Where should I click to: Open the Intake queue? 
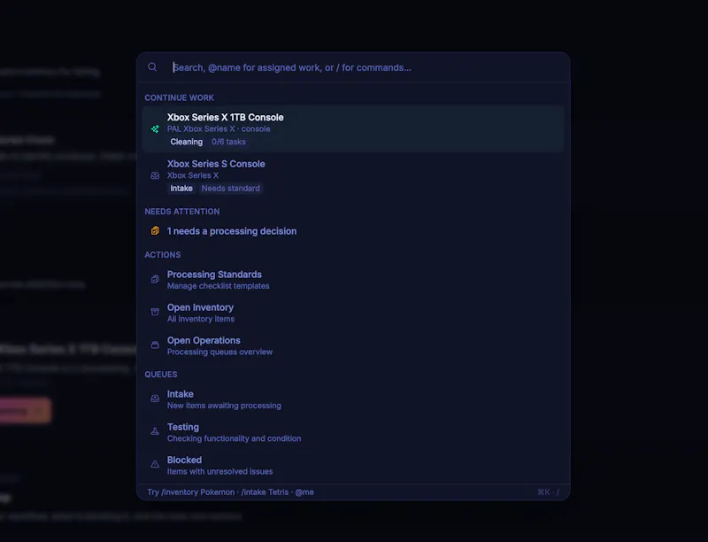pyautogui.click(x=353, y=399)
